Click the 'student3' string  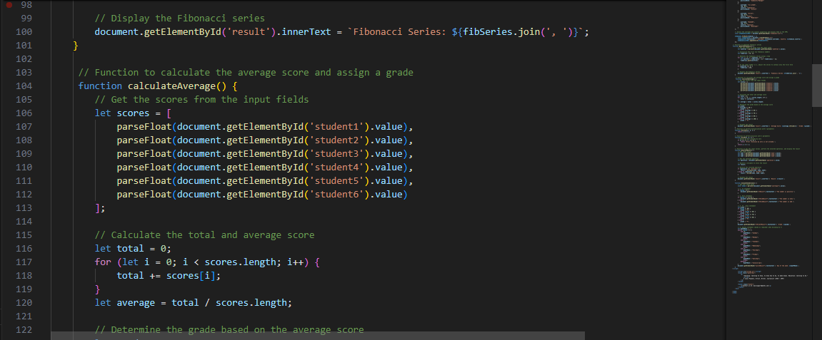336,154
